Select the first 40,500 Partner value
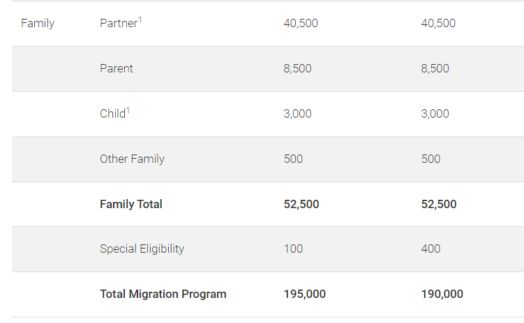This screenshot has width=524, height=323. [x=301, y=24]
